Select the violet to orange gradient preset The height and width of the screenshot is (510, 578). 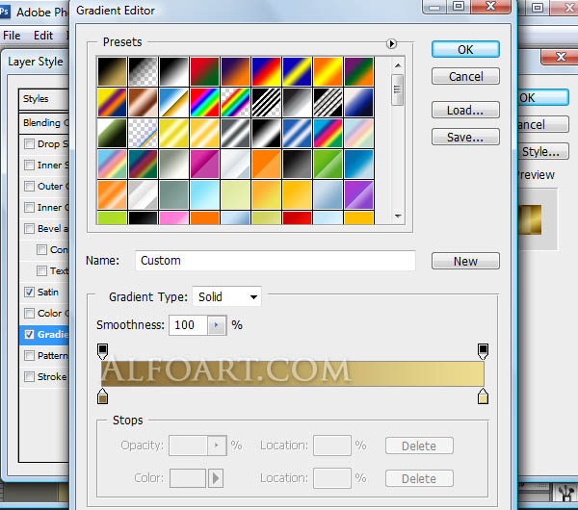pos(236,71)
